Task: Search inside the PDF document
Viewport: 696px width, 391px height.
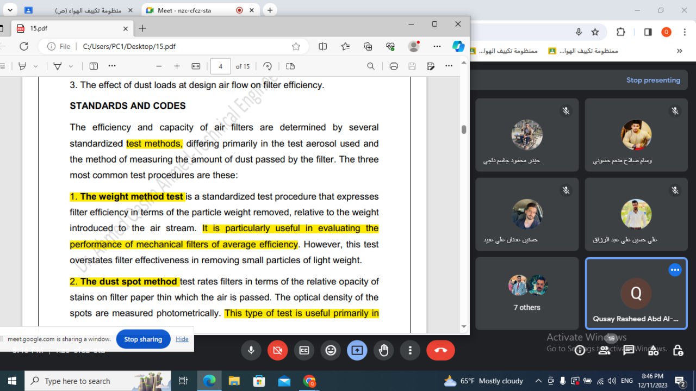Action: (x=371, y=66)
